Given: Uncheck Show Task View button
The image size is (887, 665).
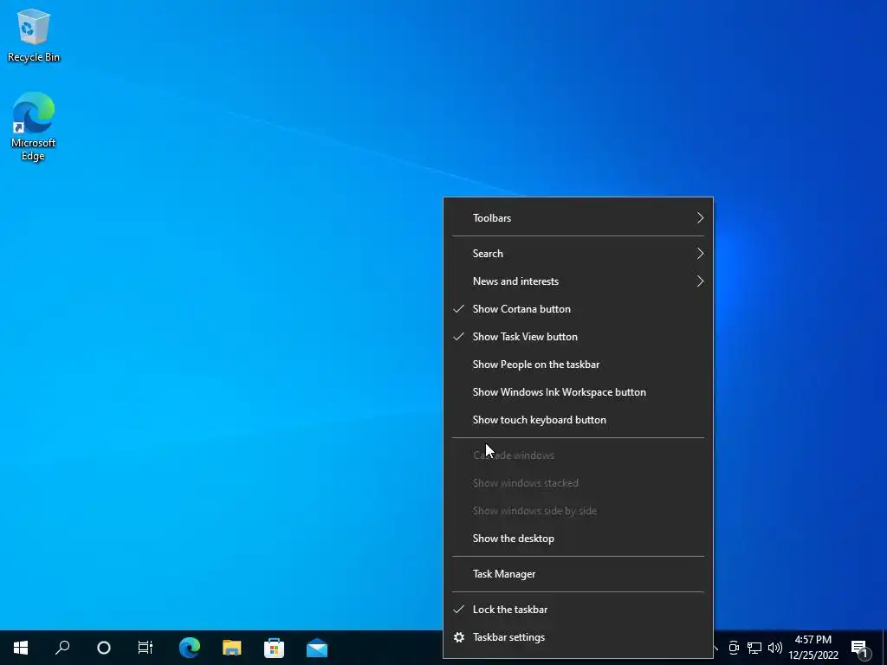Looking at the screenshot, I should [578, 337].
